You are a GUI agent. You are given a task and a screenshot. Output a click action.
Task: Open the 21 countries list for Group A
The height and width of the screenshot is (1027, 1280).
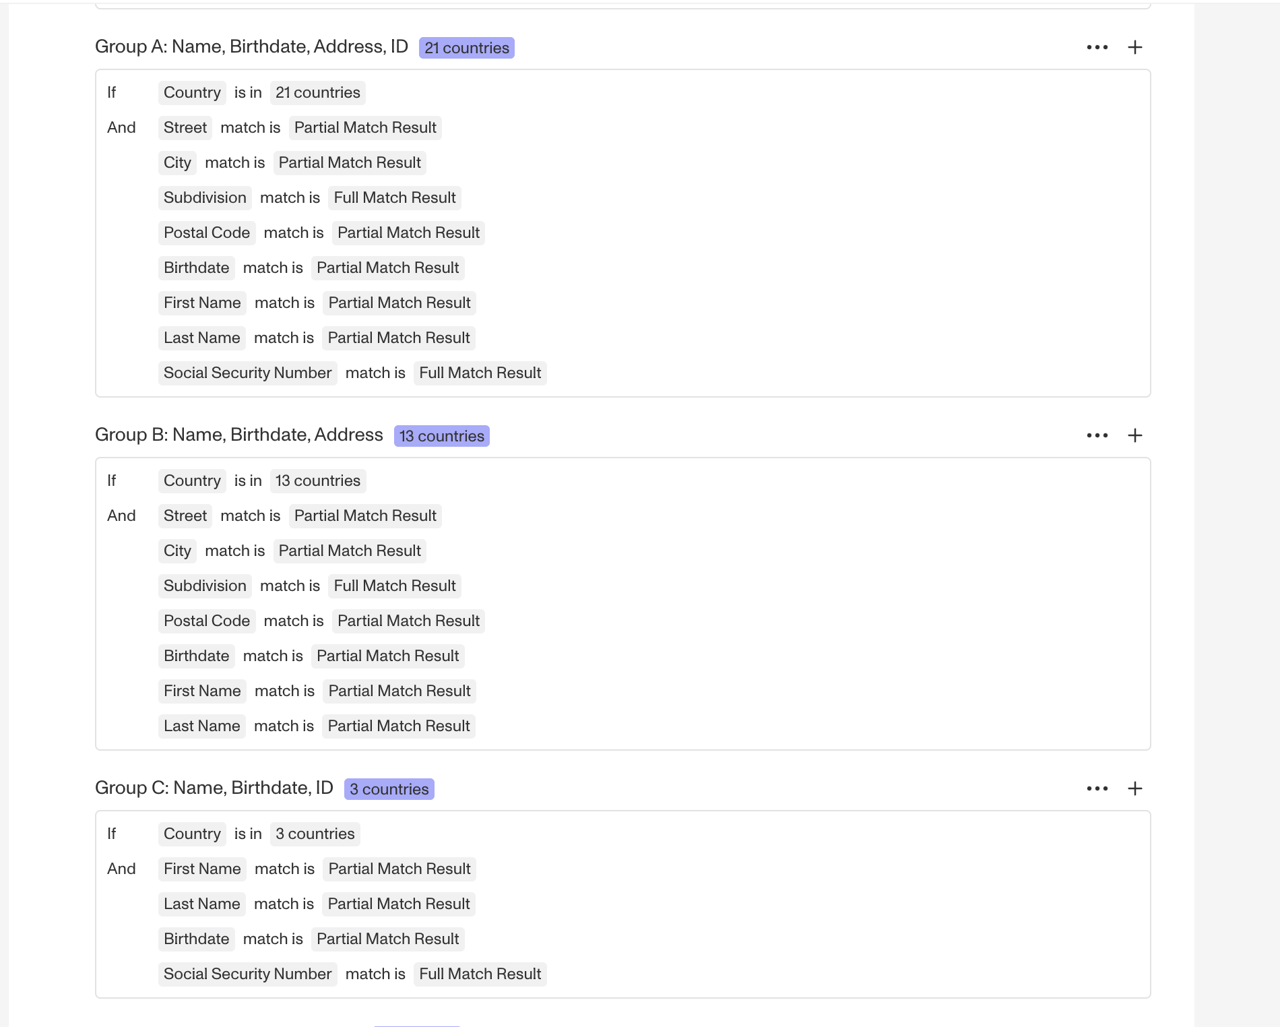coord(317,92)
